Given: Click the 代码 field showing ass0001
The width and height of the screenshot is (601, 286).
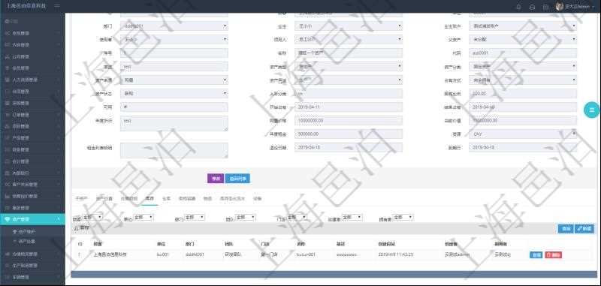Looking at the screenshot, I should point(523,53).
